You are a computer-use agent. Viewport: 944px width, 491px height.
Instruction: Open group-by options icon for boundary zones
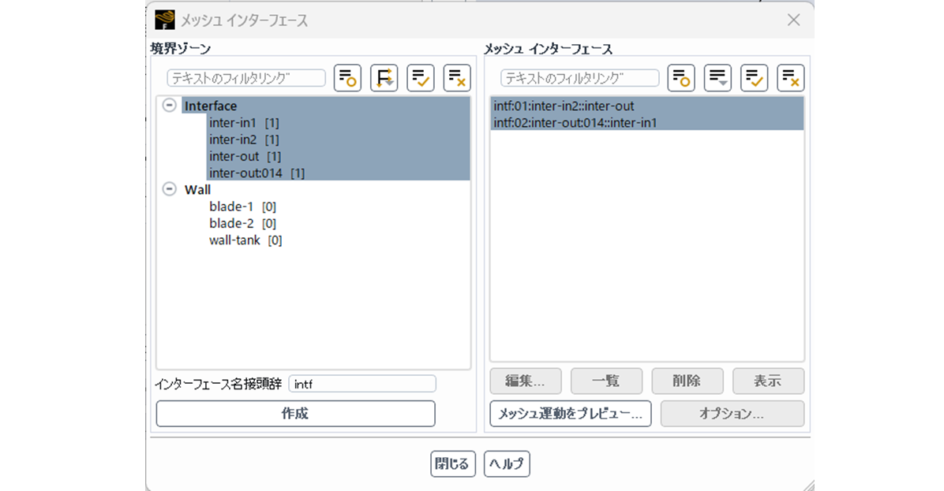(384, 78)
